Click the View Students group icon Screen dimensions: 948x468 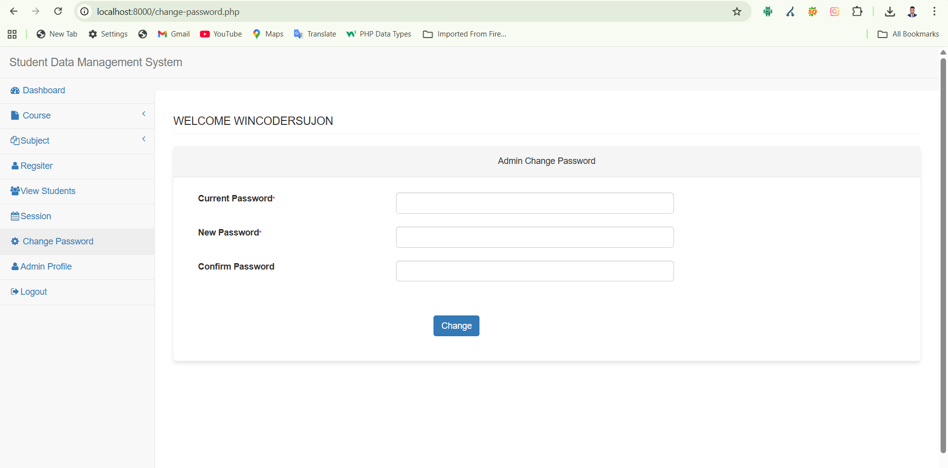(x=15, y=191)
